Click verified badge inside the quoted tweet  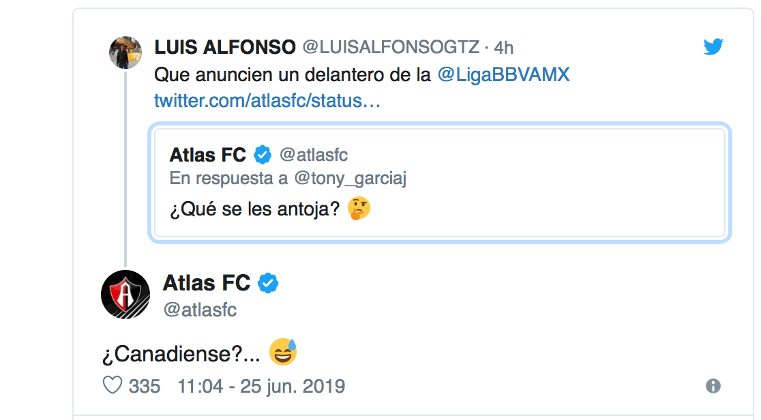(263, 155)
